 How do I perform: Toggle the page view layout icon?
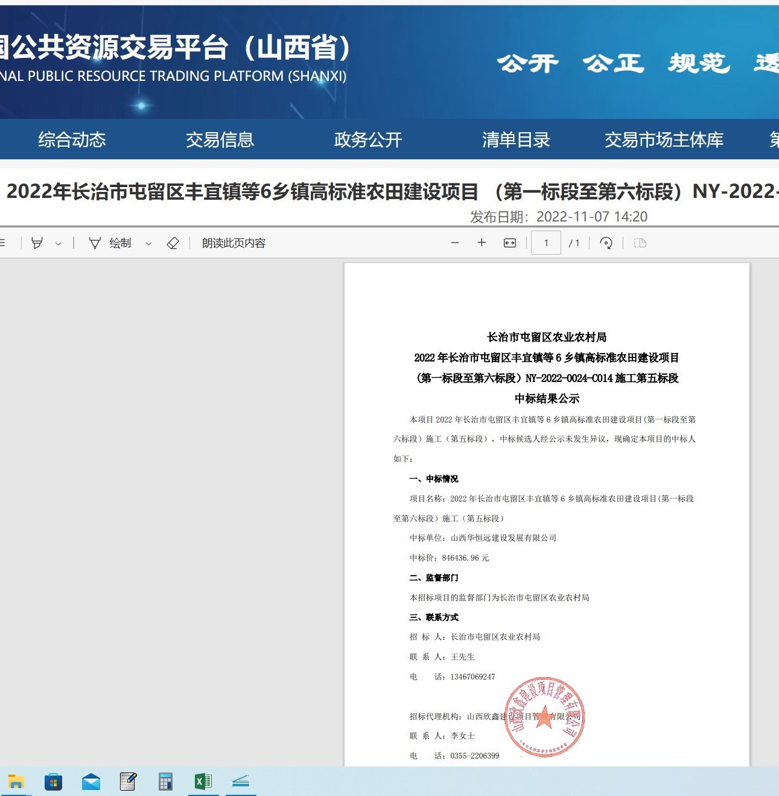tap(640, 243)
